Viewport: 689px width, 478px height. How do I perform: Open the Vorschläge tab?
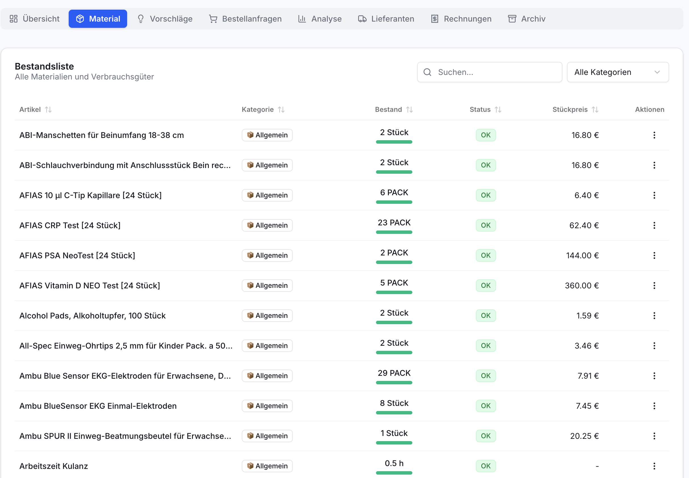[x=165, y=19]
